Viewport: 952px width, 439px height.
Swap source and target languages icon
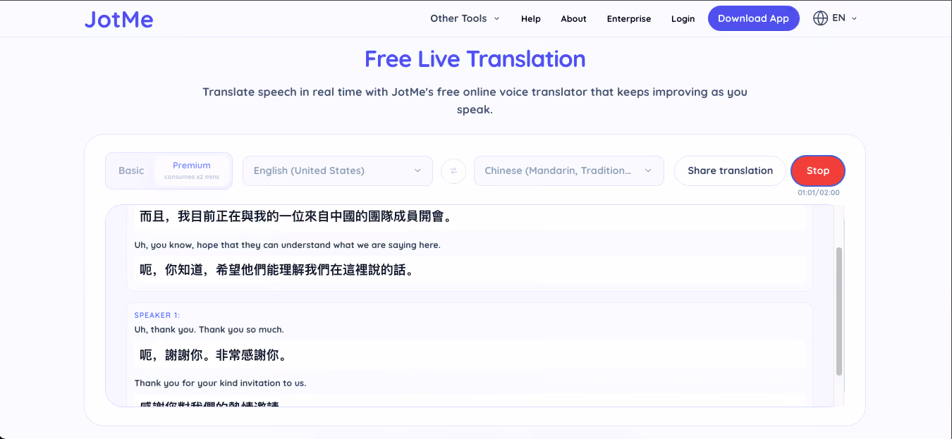point(453,171)
